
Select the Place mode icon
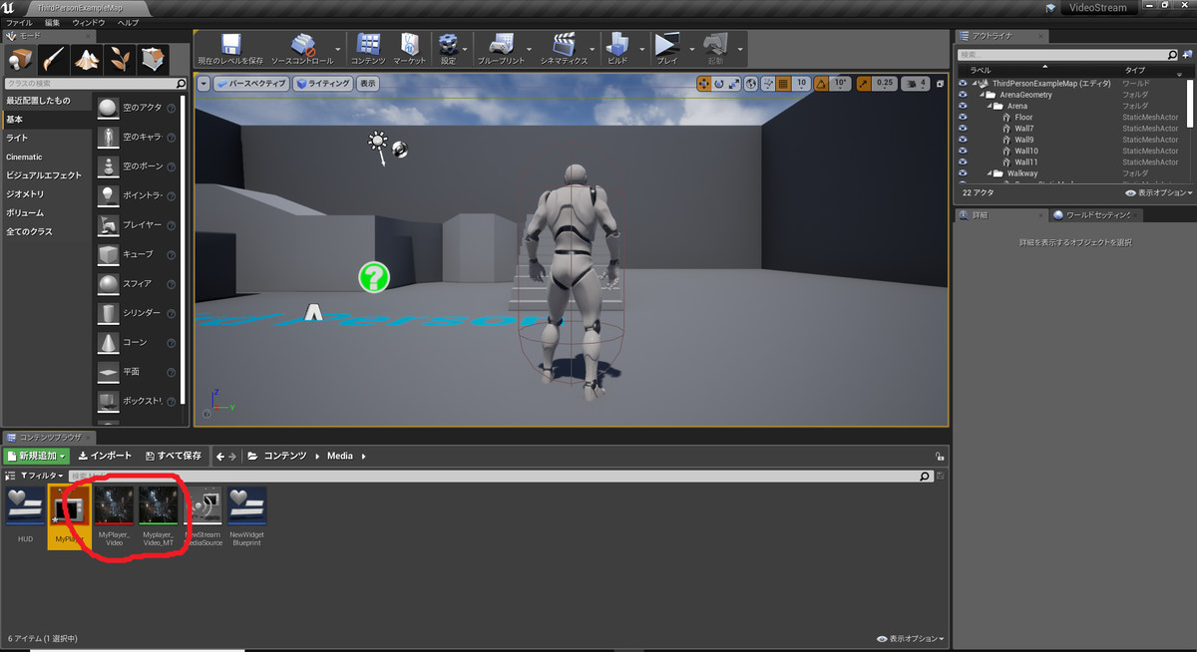pyautogui.click(x=20, y=59)
